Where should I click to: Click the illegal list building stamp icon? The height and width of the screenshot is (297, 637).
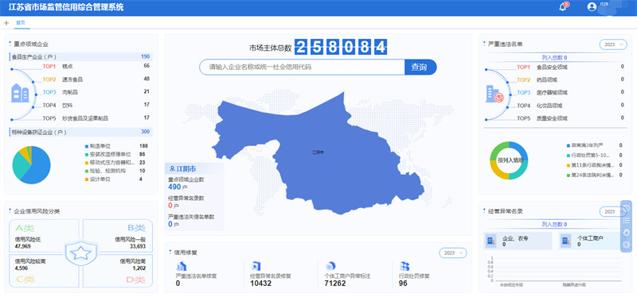494,94
